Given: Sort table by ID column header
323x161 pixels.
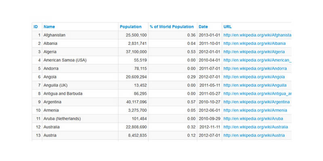Looking at the screenshot, I should pos(36,27).
